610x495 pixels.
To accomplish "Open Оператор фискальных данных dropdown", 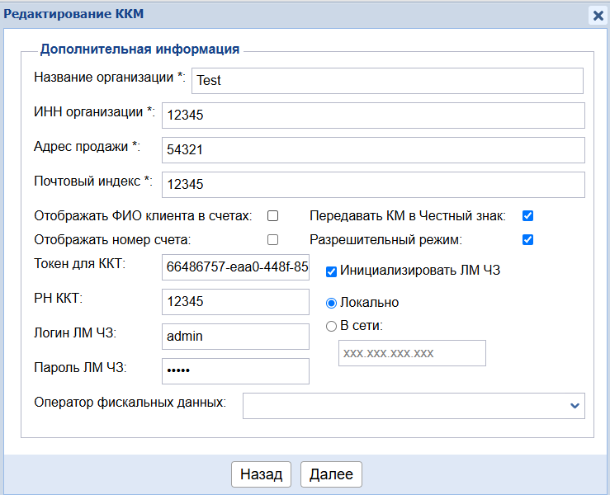I will tap(413, 406).
